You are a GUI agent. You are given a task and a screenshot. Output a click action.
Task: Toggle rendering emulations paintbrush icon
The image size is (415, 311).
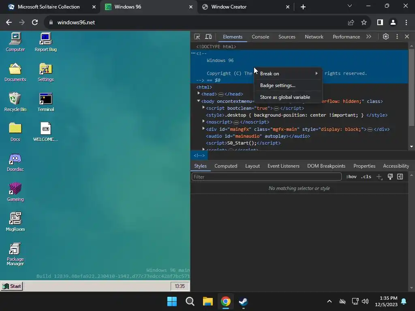tap(390, 177)
